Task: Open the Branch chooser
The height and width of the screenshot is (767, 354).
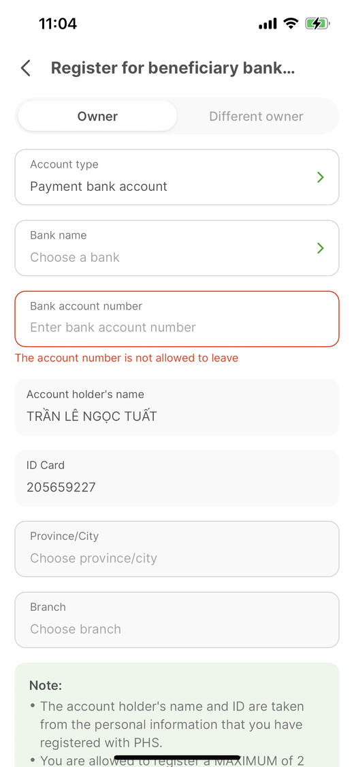Action: point(177,620)
